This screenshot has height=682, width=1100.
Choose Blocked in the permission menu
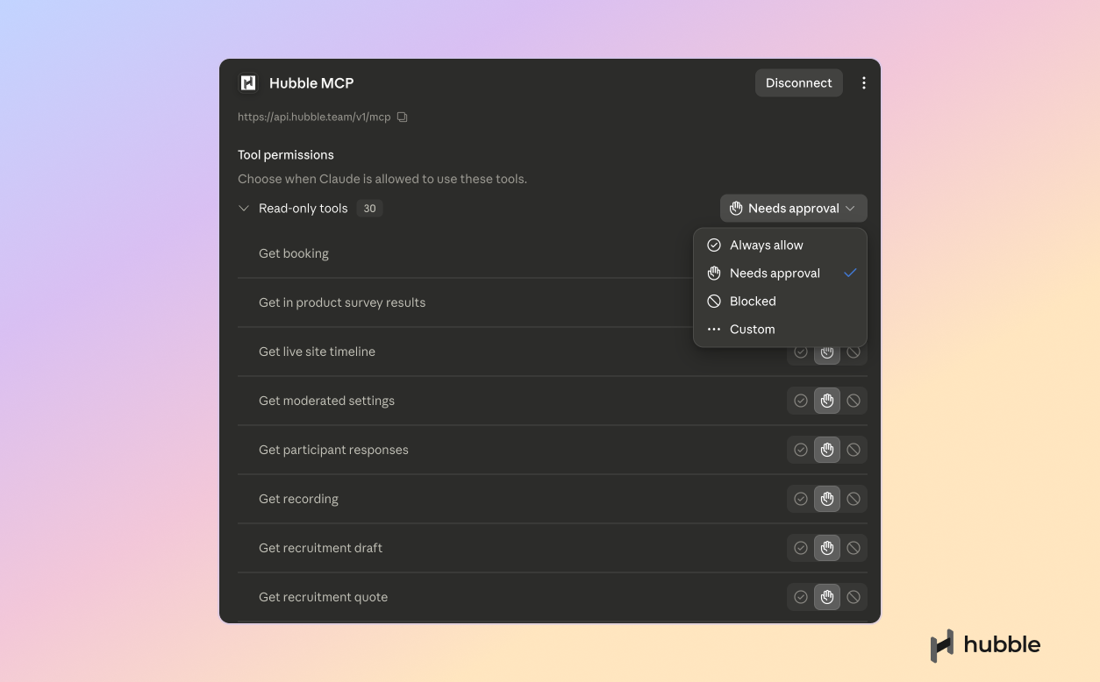click(x=780, y=302)
